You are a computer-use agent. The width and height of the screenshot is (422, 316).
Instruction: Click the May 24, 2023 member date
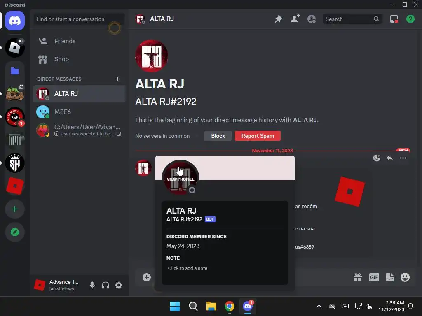(x=183, y=246)
